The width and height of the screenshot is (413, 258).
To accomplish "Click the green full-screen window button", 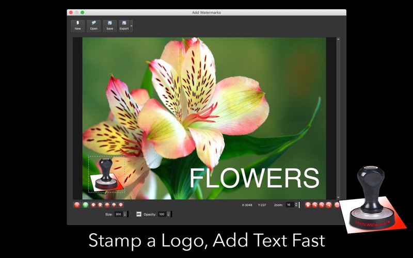I will pos(83,12).
